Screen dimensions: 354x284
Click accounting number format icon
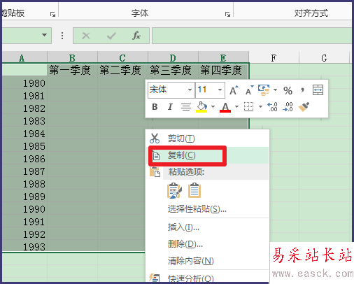coord(264,90)
